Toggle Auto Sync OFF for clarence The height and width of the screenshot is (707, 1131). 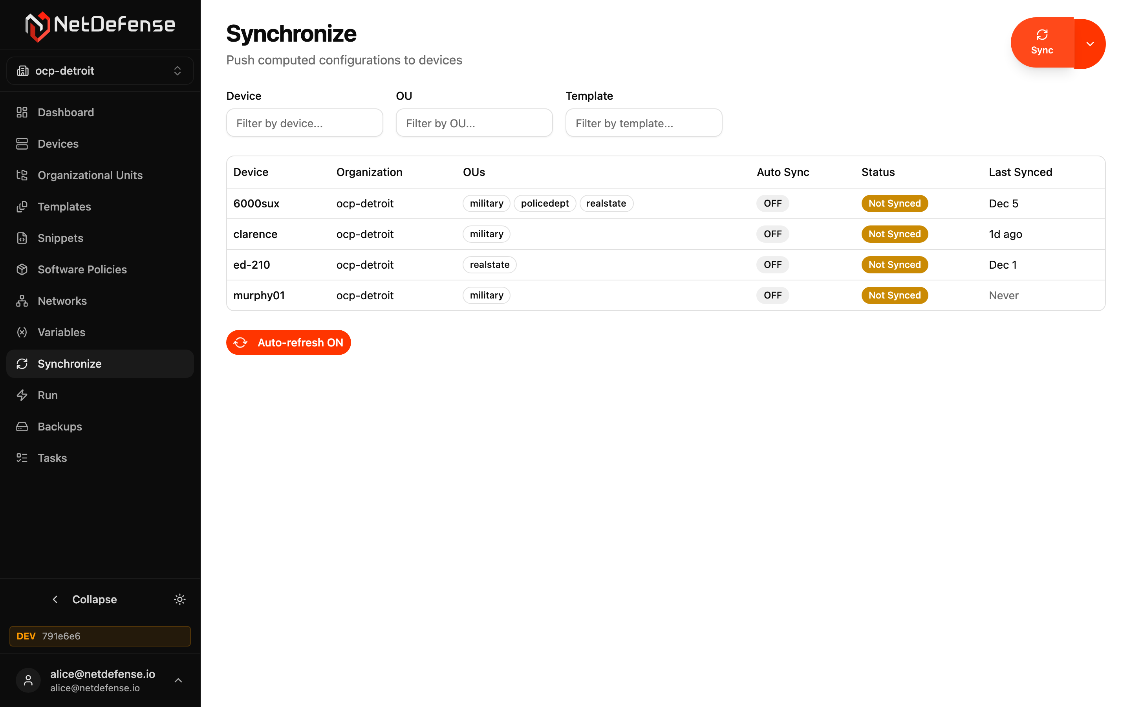(x=772, y=234)
